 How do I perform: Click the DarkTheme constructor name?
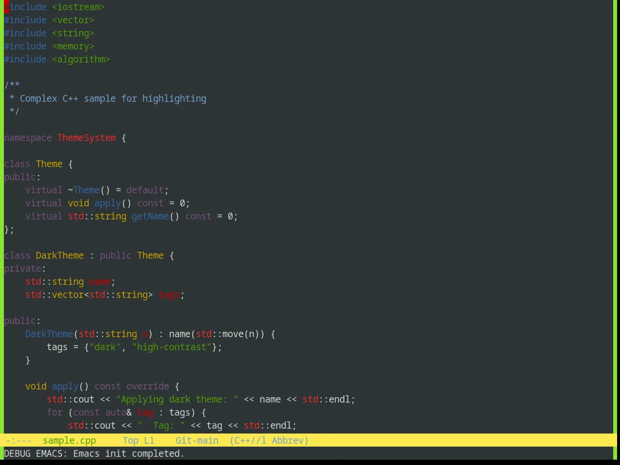coord(49,334)
